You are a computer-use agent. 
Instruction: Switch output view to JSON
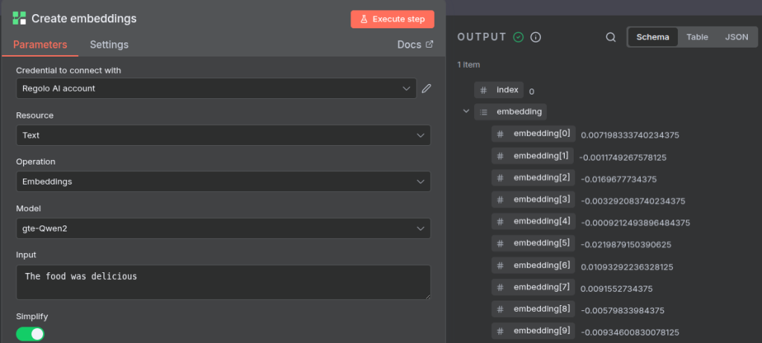point(736,37)
